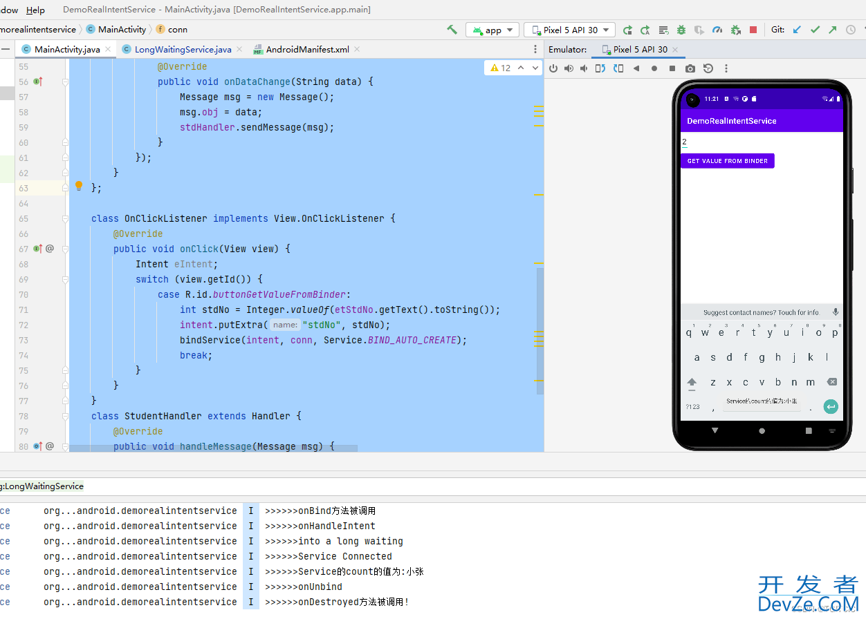Open the Pixel 5 API 30 device dropdown
This screenshot has width=866, height=619.
point(569,30)
